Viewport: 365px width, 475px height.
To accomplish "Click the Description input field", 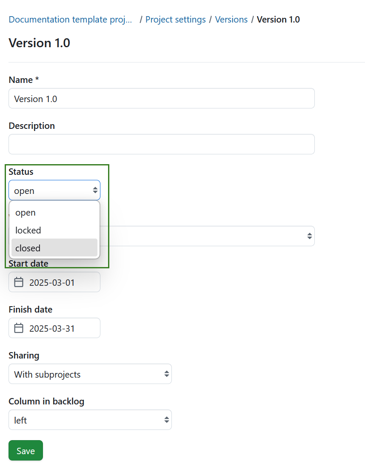I will point(161,144).
